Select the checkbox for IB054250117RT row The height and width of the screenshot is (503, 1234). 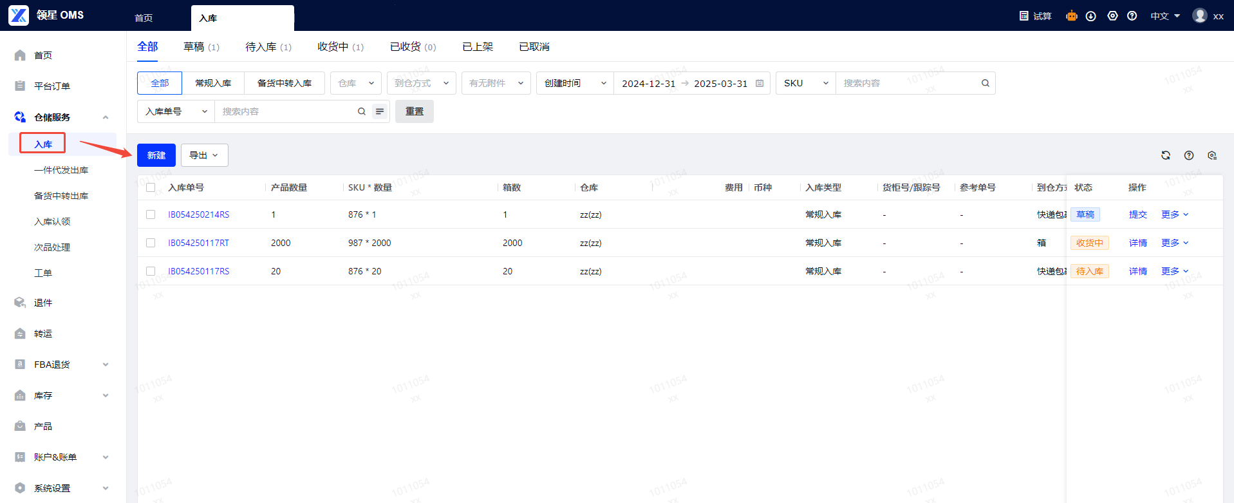point(151,243)
